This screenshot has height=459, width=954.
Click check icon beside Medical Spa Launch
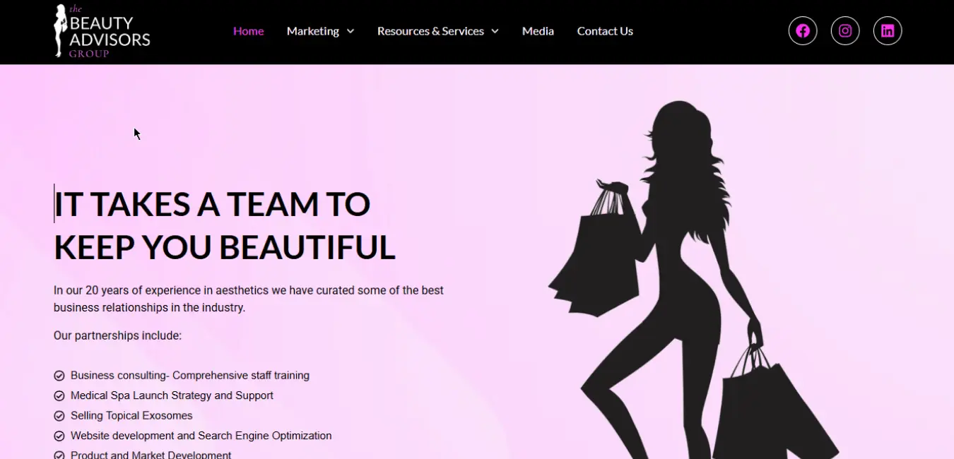tap(59, 396)
